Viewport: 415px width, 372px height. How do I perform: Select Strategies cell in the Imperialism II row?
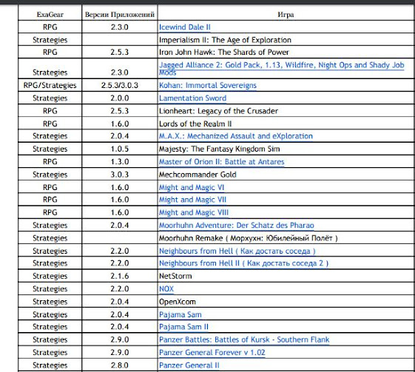50,40
